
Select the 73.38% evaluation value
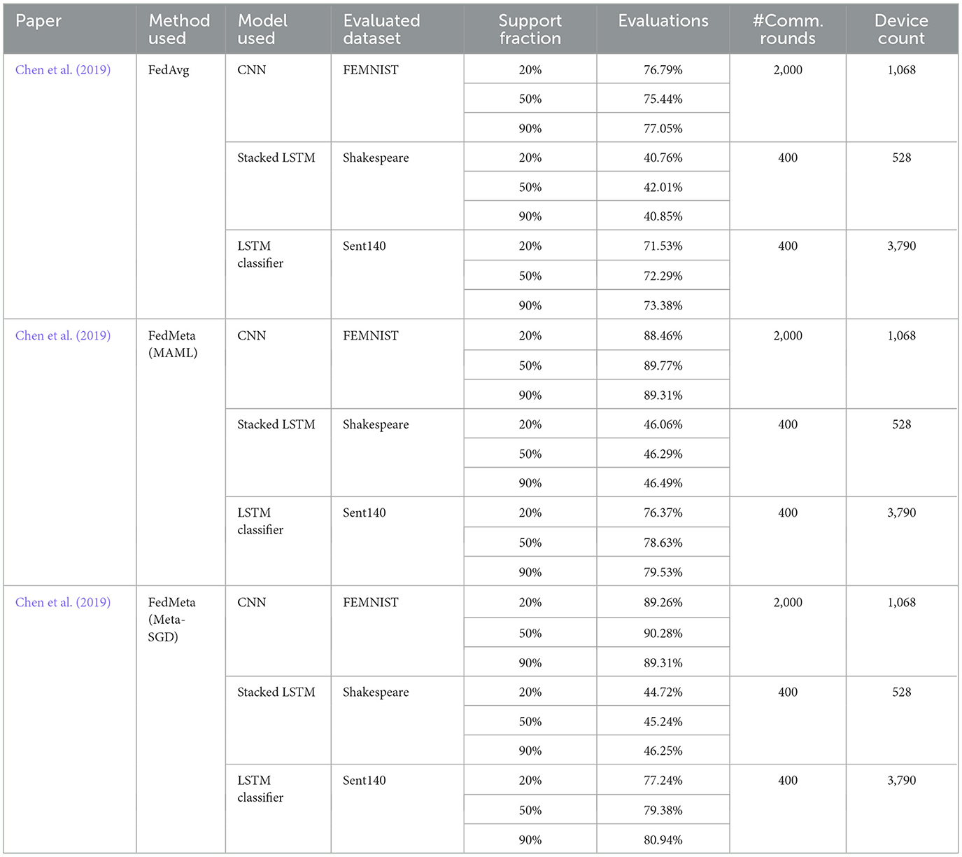(663, 306)
